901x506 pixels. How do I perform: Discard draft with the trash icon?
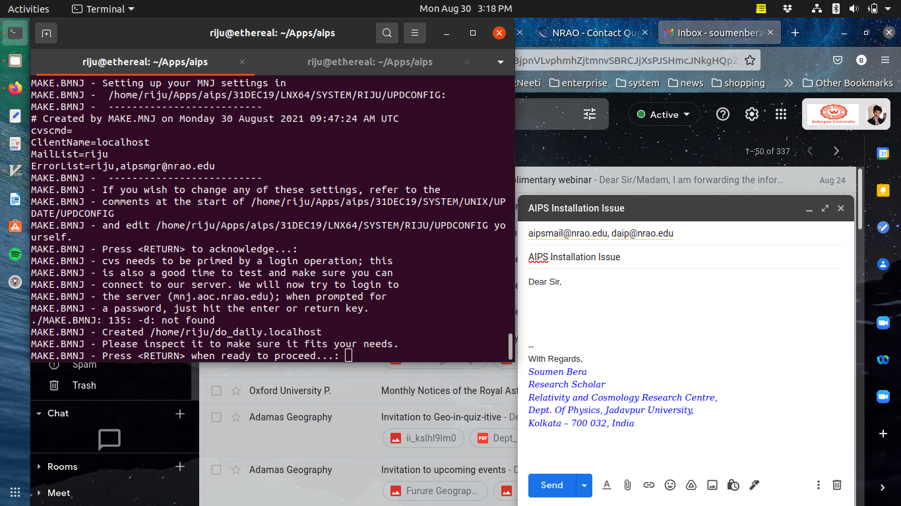(836, 485)
